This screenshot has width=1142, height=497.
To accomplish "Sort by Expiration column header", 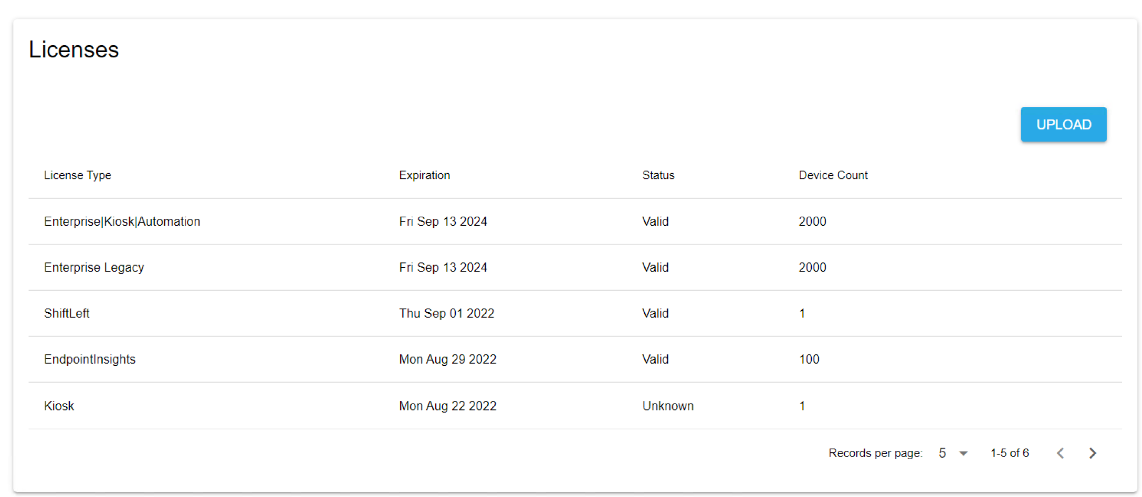I will point(424,175).
